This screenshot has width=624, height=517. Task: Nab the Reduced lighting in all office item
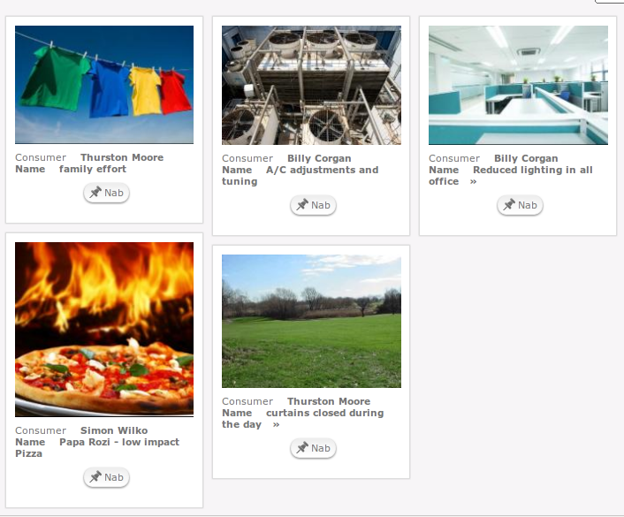click(520, 205)
